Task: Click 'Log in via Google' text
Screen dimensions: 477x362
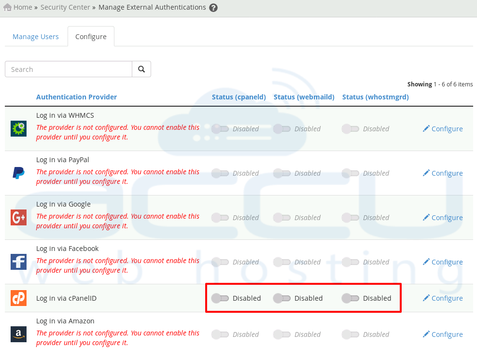Action: [63, 204]
